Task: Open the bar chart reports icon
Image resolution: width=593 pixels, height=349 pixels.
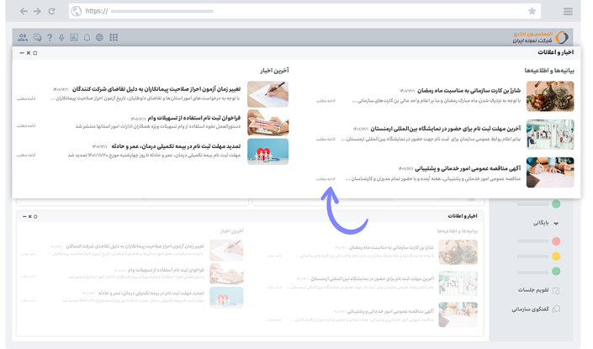Action: [x=74, y=38]
